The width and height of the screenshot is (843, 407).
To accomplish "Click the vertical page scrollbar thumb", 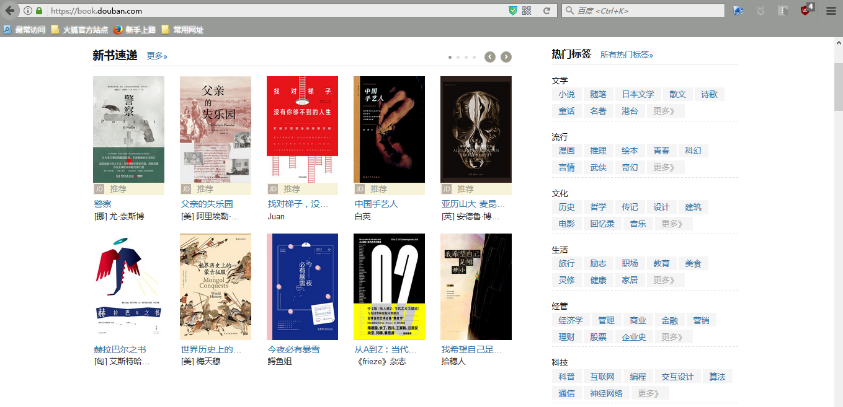I will click(x=838, y=85).
